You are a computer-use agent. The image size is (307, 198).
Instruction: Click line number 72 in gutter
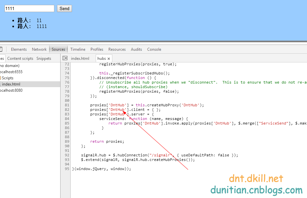(x=67, y=64)
